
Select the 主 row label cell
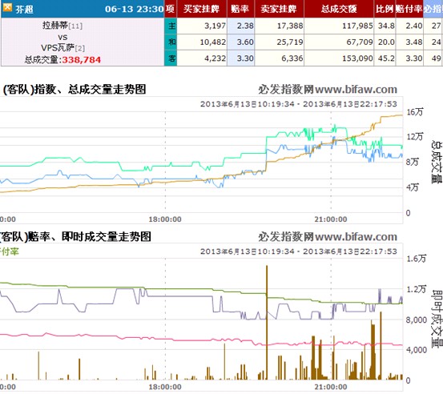171,26
